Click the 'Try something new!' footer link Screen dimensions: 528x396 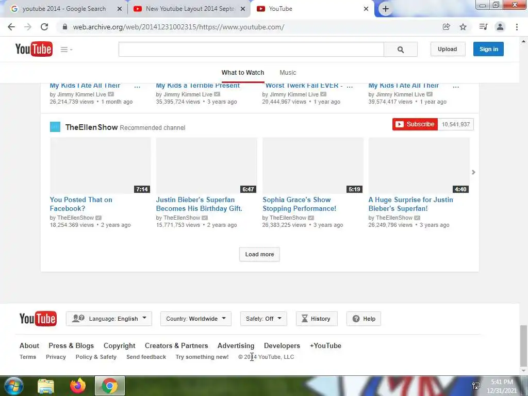pos(202,357)
